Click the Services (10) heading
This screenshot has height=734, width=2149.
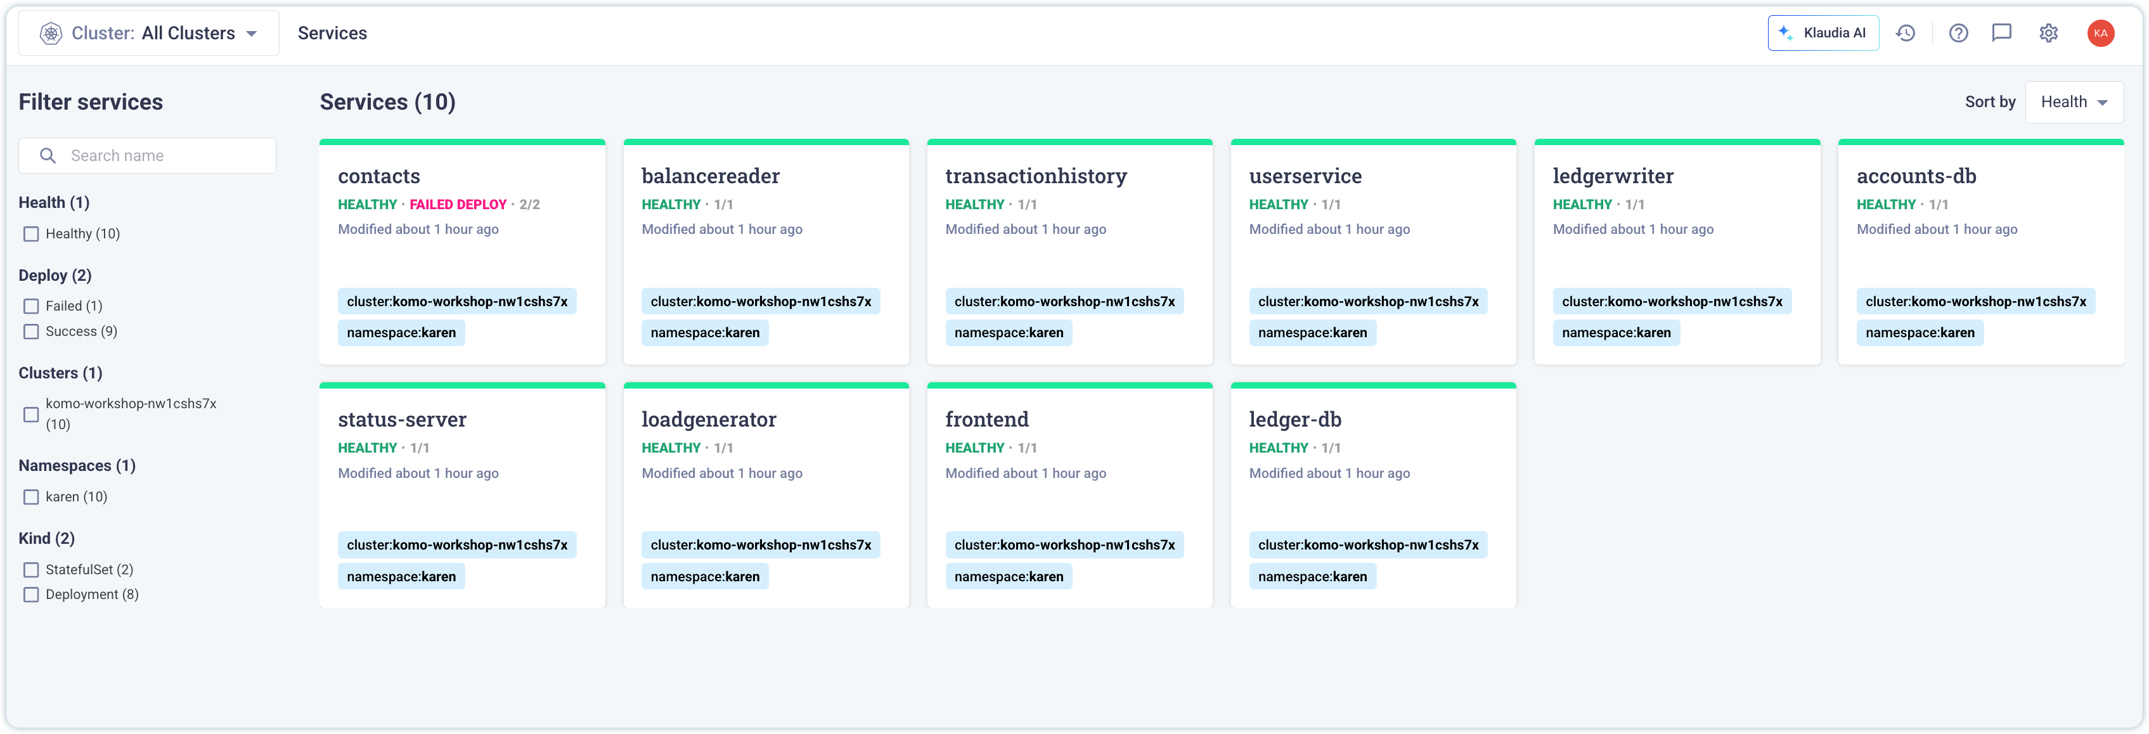pos(388,102)
